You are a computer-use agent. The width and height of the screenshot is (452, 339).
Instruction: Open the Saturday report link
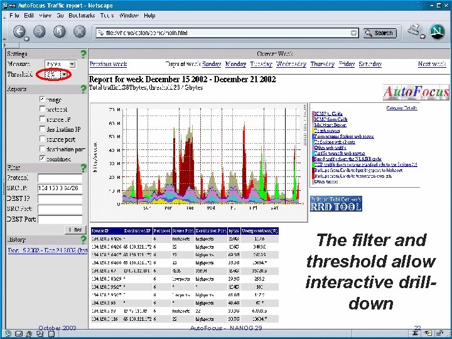pyautogui.click(x=370, y=64)
